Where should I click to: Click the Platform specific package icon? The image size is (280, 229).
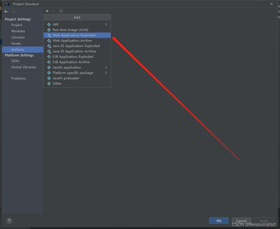pyautogui.click(x=49, y=73)
